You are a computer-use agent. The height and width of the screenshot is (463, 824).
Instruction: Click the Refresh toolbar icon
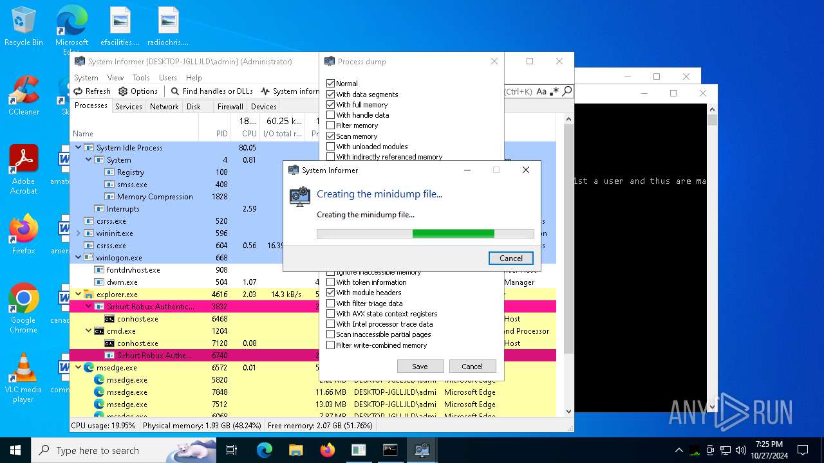79,91
